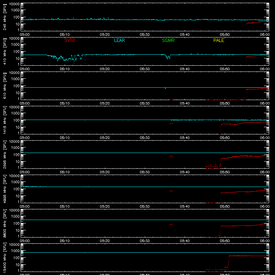Click 06:00 tick under the 245 MHz plot
Screen dimensions: 275x275
pyautogui.click(x=265, y=35)
